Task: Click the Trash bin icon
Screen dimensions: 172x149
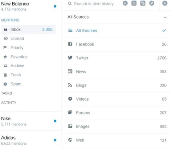Action: [5, 75]
